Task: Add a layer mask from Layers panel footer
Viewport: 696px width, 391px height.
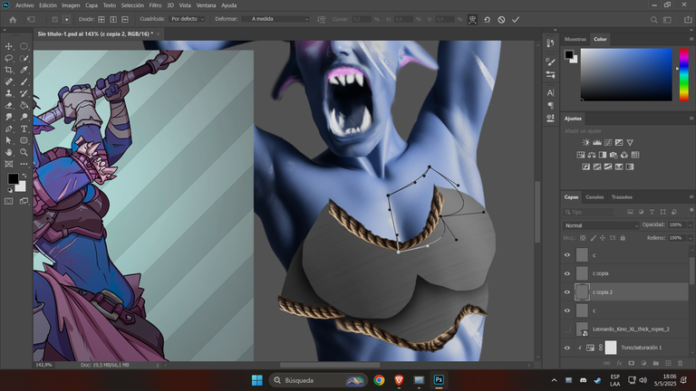Action: [x=631, y=363]
